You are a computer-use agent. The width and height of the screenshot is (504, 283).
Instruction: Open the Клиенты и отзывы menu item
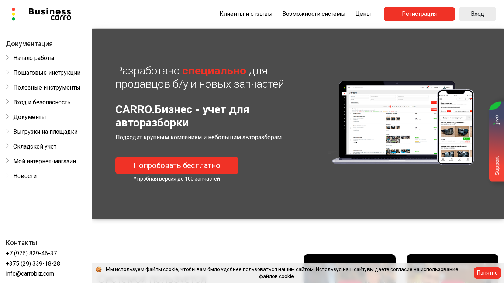[x=246, y=14]
